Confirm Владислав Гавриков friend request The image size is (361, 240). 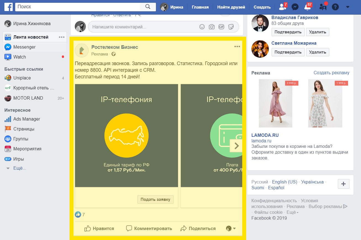[x=288, y=32]
